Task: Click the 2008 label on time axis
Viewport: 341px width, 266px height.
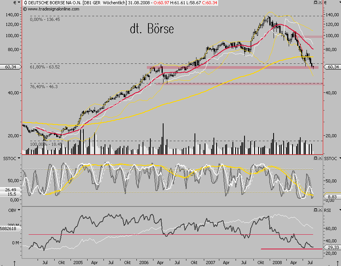Action: click(277, 263)
